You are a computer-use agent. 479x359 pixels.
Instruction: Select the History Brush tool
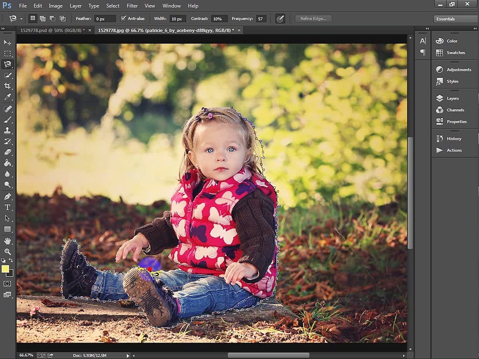[7, 141]
